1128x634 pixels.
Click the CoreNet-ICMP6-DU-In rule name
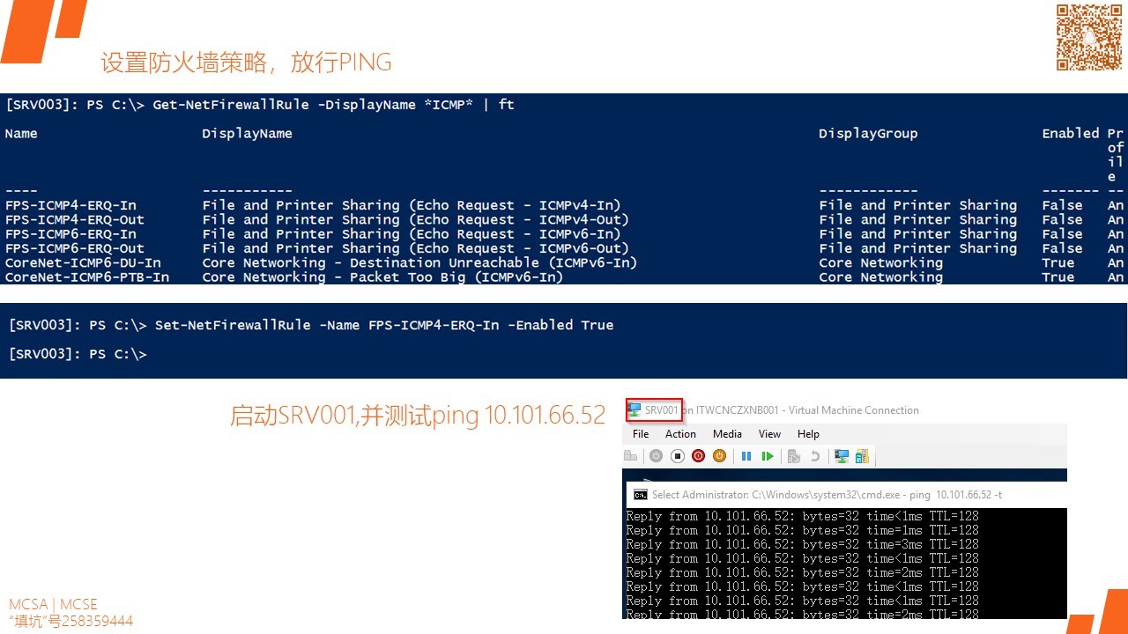tap(83, 262)
